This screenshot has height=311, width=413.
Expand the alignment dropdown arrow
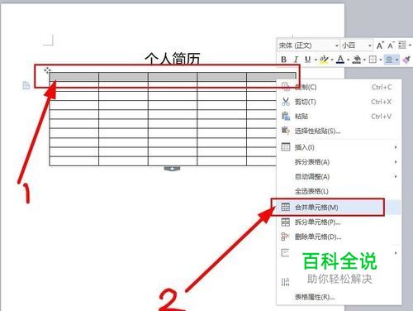click(x=396, y=60)
